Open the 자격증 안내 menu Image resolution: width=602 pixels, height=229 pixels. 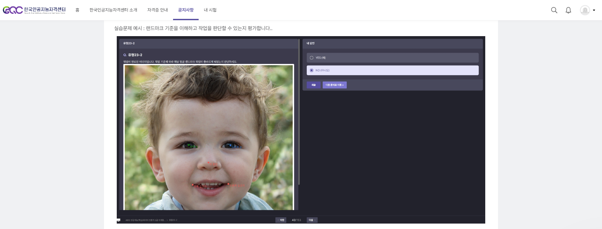point(157,10)
